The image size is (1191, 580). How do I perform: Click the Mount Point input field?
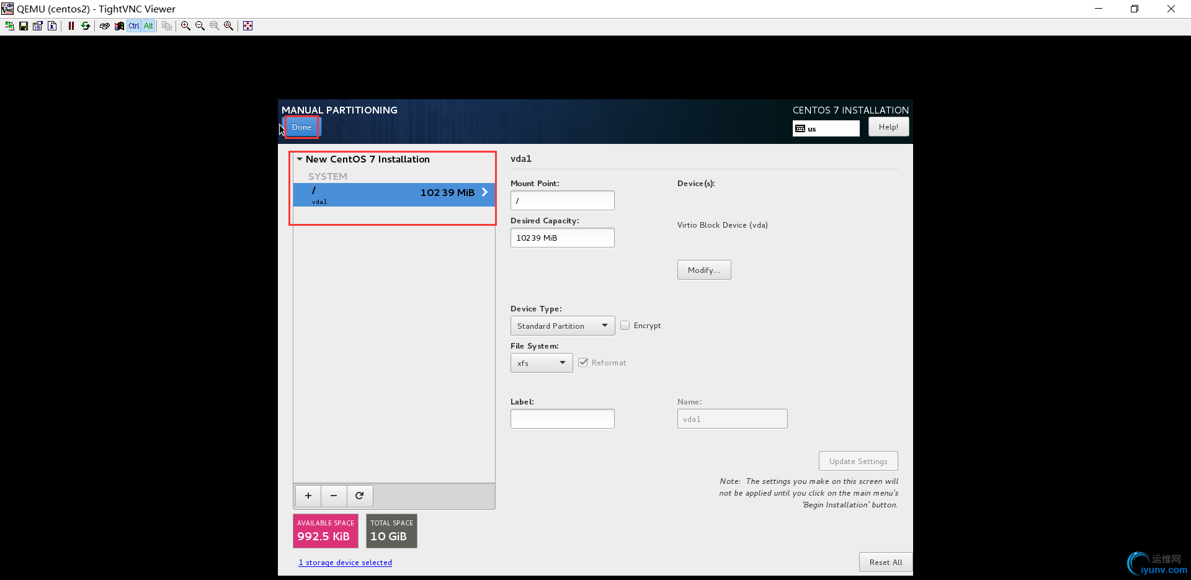pyautogui.click(x=562, y=200)
